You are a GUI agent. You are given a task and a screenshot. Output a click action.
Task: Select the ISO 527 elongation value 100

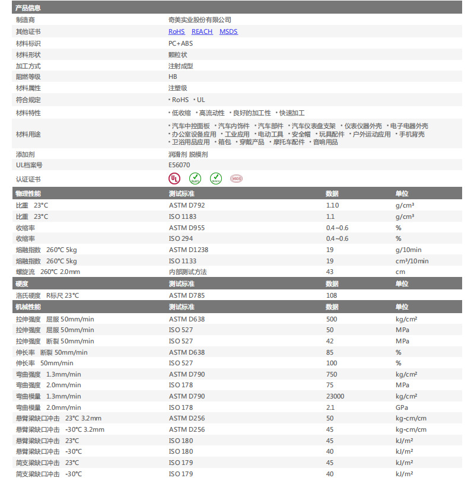(x=332, y=364)
